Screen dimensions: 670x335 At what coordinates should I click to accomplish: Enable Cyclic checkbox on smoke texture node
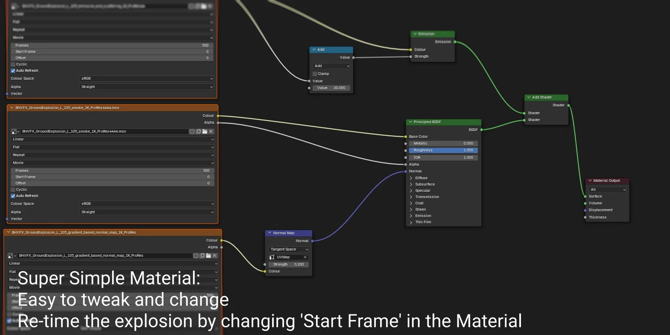(13, 189)
